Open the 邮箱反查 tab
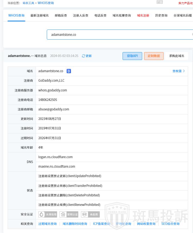This screenshot has height=233, width=193. [x=61, y=15]
